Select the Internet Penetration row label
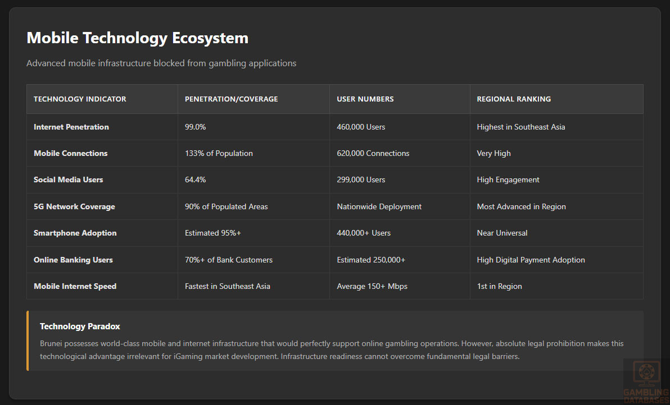 71,127
